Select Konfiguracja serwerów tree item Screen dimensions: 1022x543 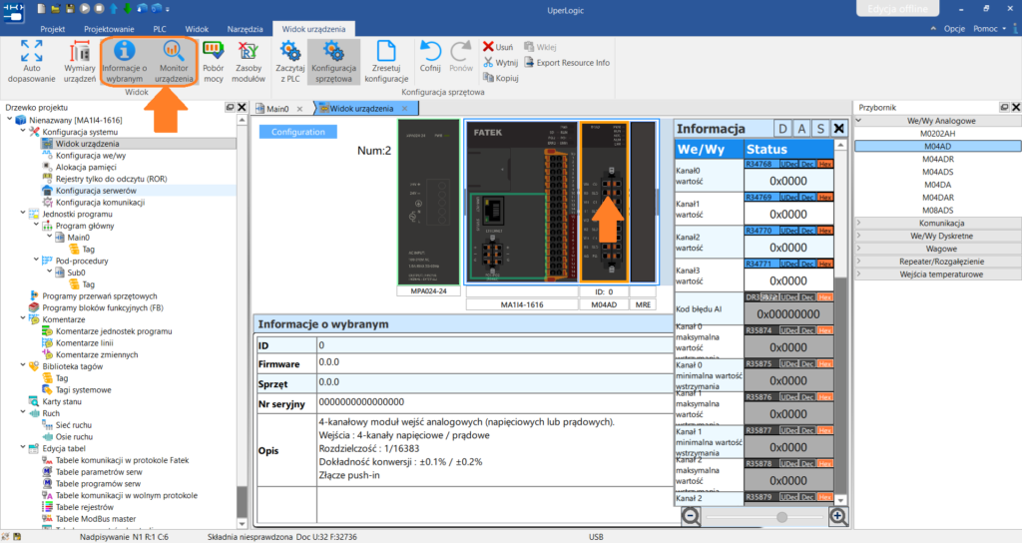(96, 191)
